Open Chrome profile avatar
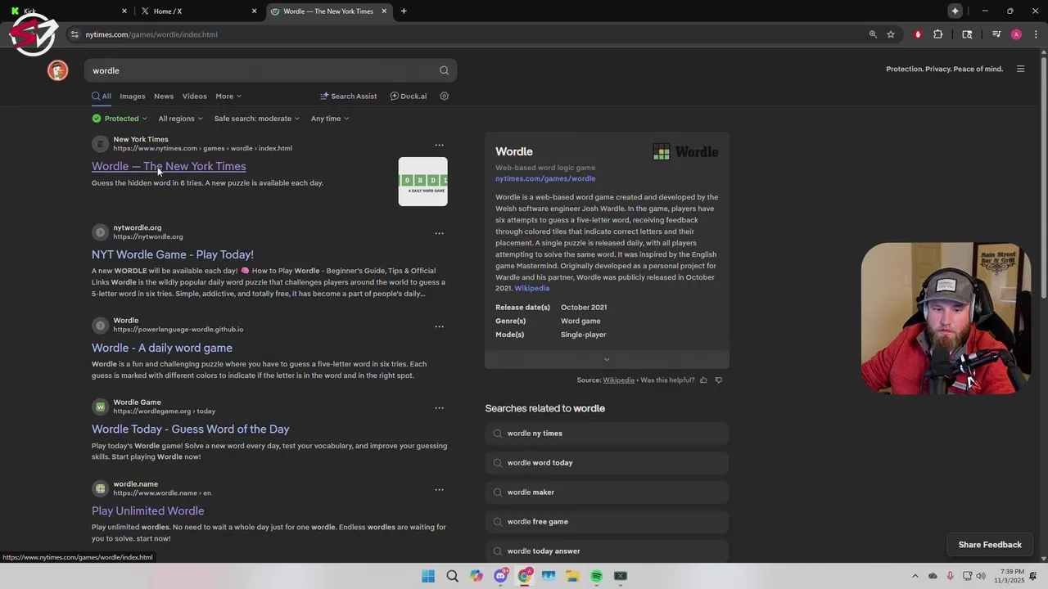The height and width of the screenshot is (589, 1048). point(1016,34)
